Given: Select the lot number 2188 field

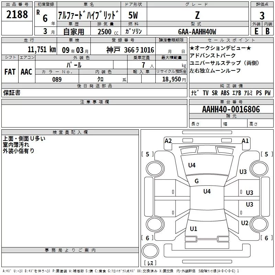Looking at the screenshot, I should (x=17, y=14).
